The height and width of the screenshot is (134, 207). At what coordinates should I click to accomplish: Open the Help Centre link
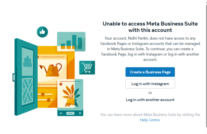[150, 120]
